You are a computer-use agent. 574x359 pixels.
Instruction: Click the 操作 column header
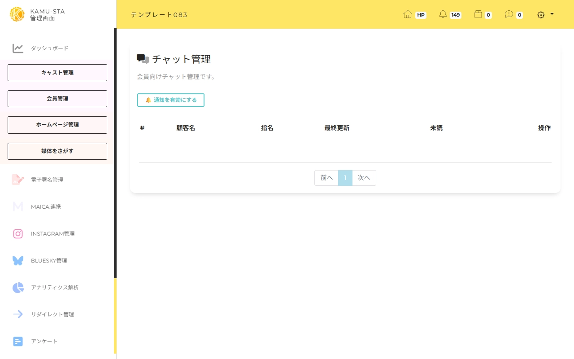click(x=544, y=128)
